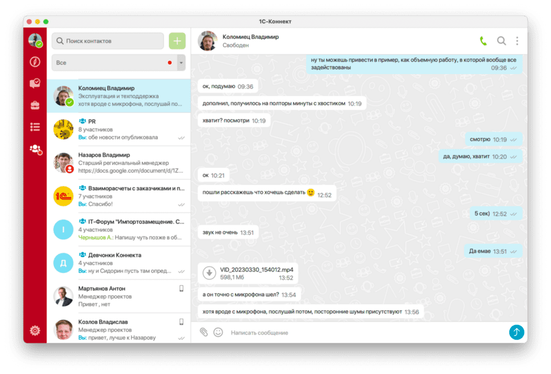Click message 'дополнил, получилось на полторы минуты'

coord(282,103)
